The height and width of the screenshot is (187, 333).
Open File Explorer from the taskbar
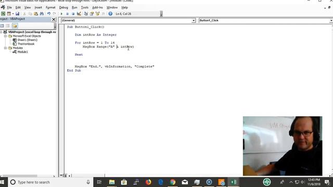click(x=112, y=182)
